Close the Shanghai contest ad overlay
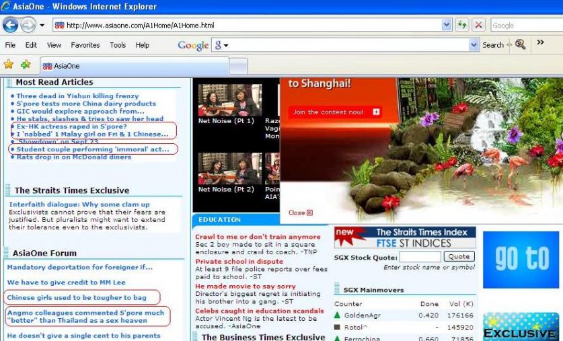 [301, 213]
